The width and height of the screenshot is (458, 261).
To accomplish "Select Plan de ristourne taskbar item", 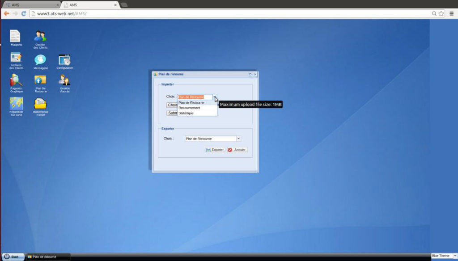I will pyautogui.click(x=48, y=257).
